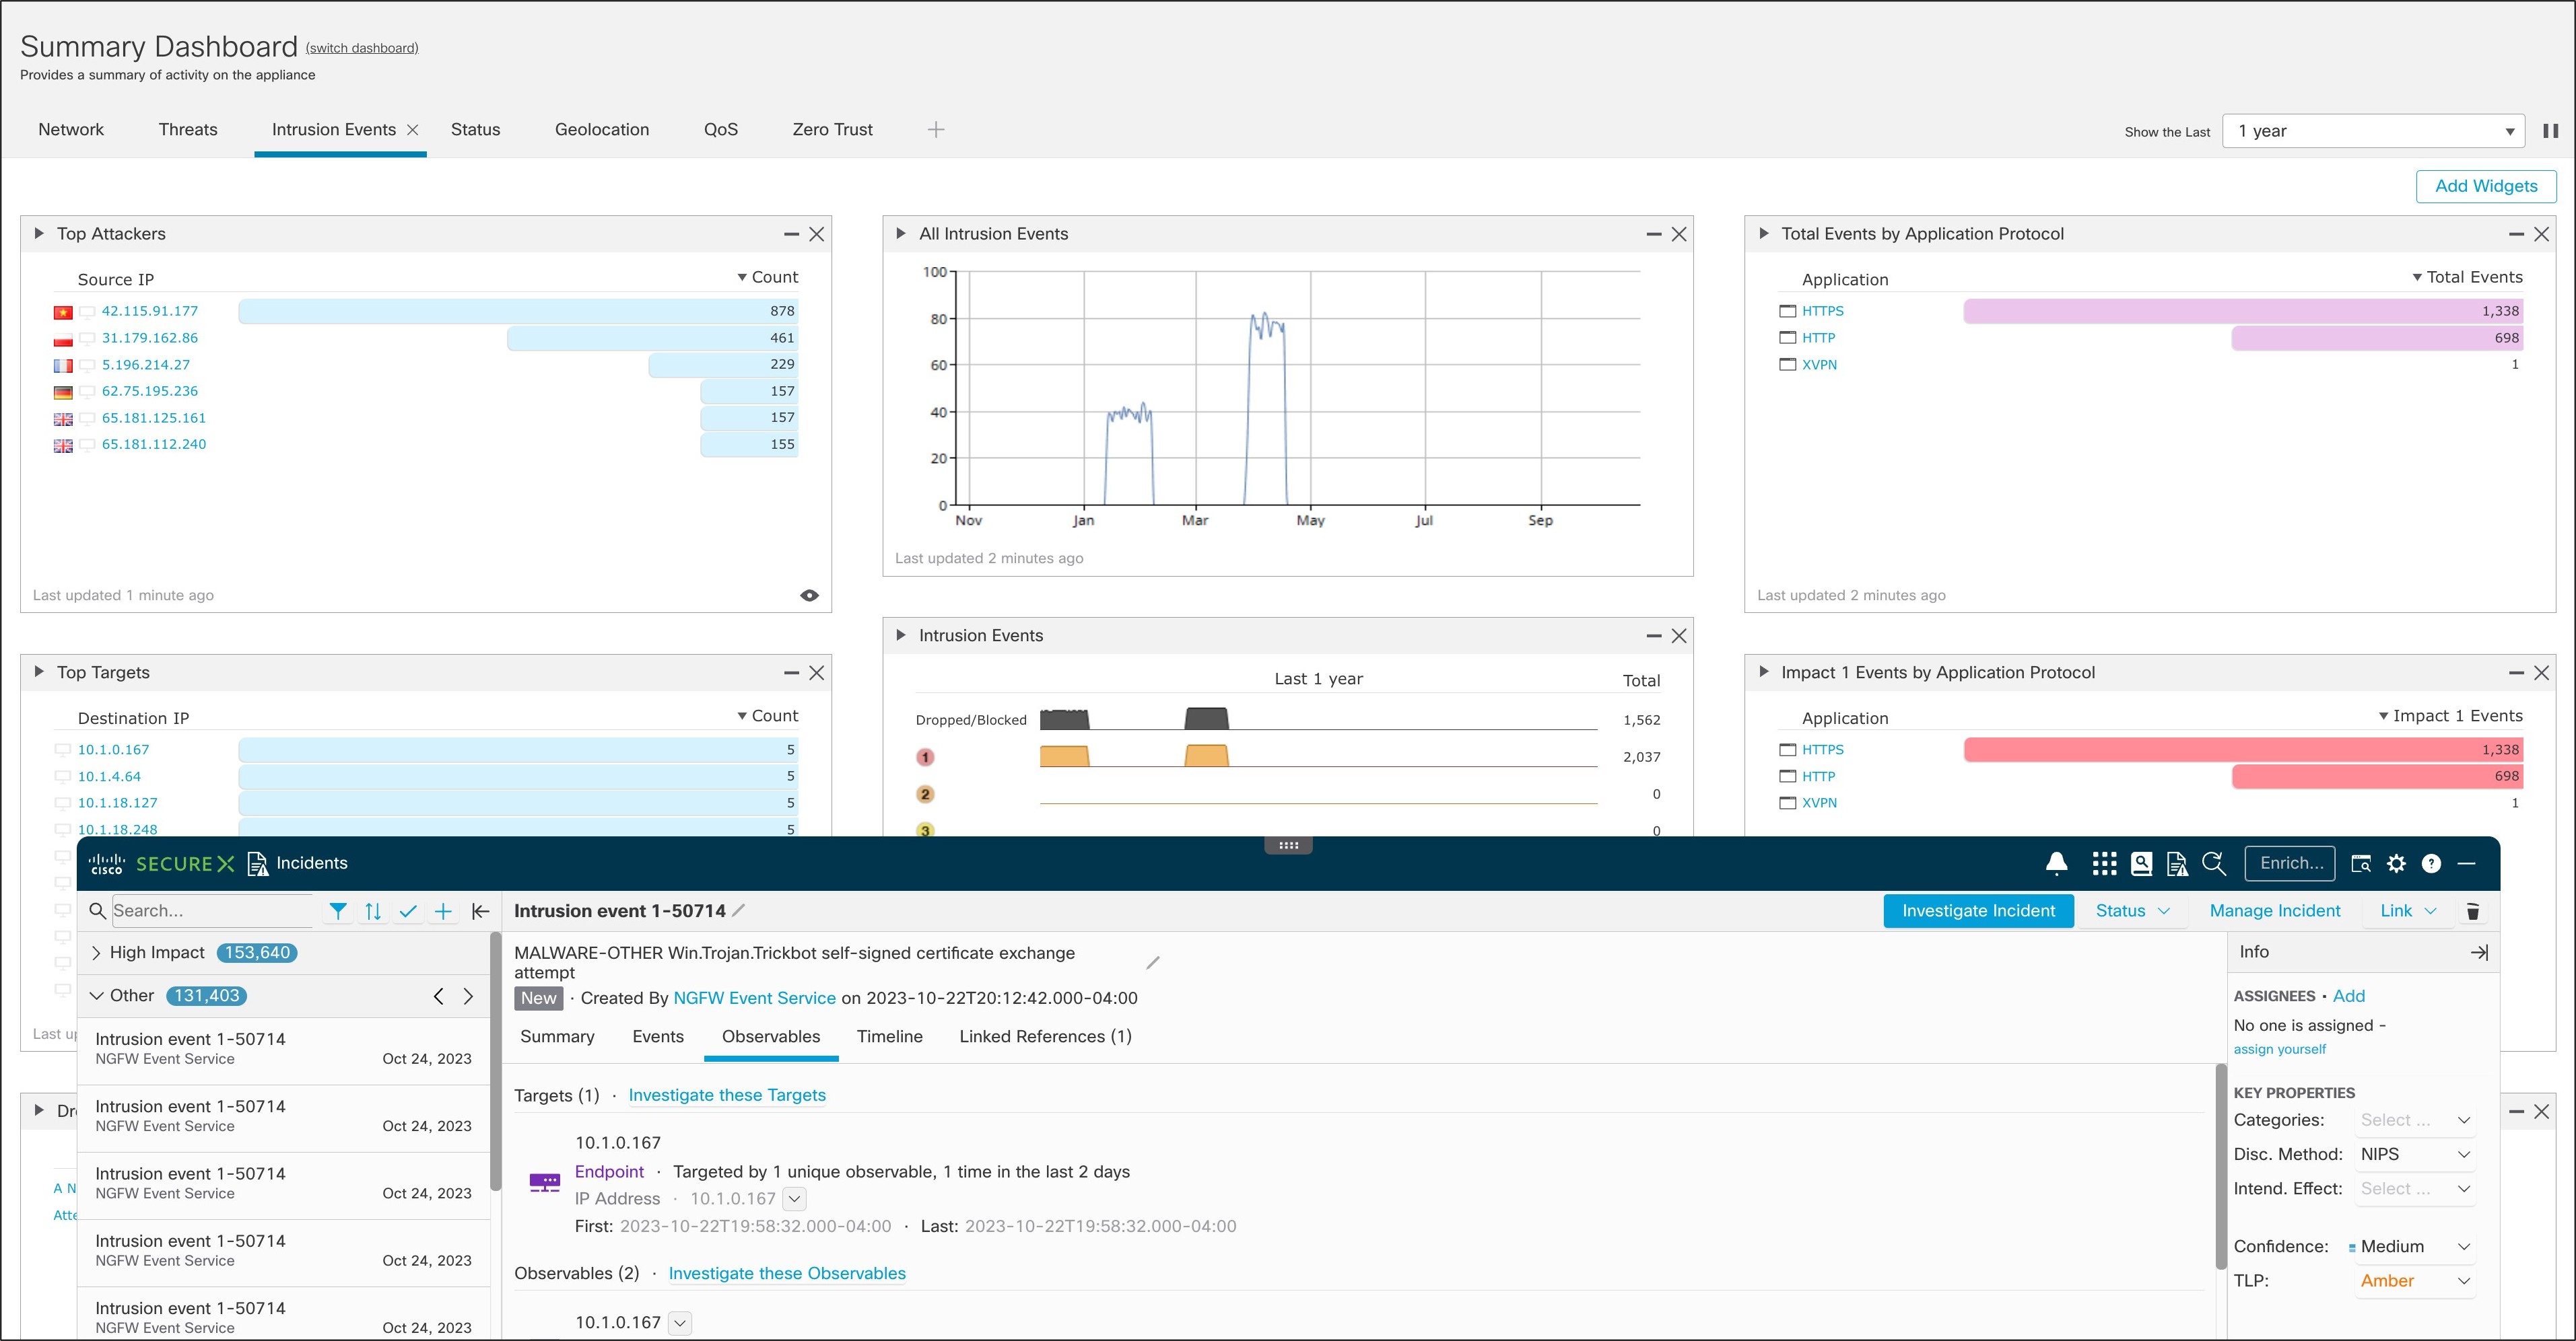Click the Investigate these Targets link
This screenshot has width=2576, height=1341.
point(727,1095)
